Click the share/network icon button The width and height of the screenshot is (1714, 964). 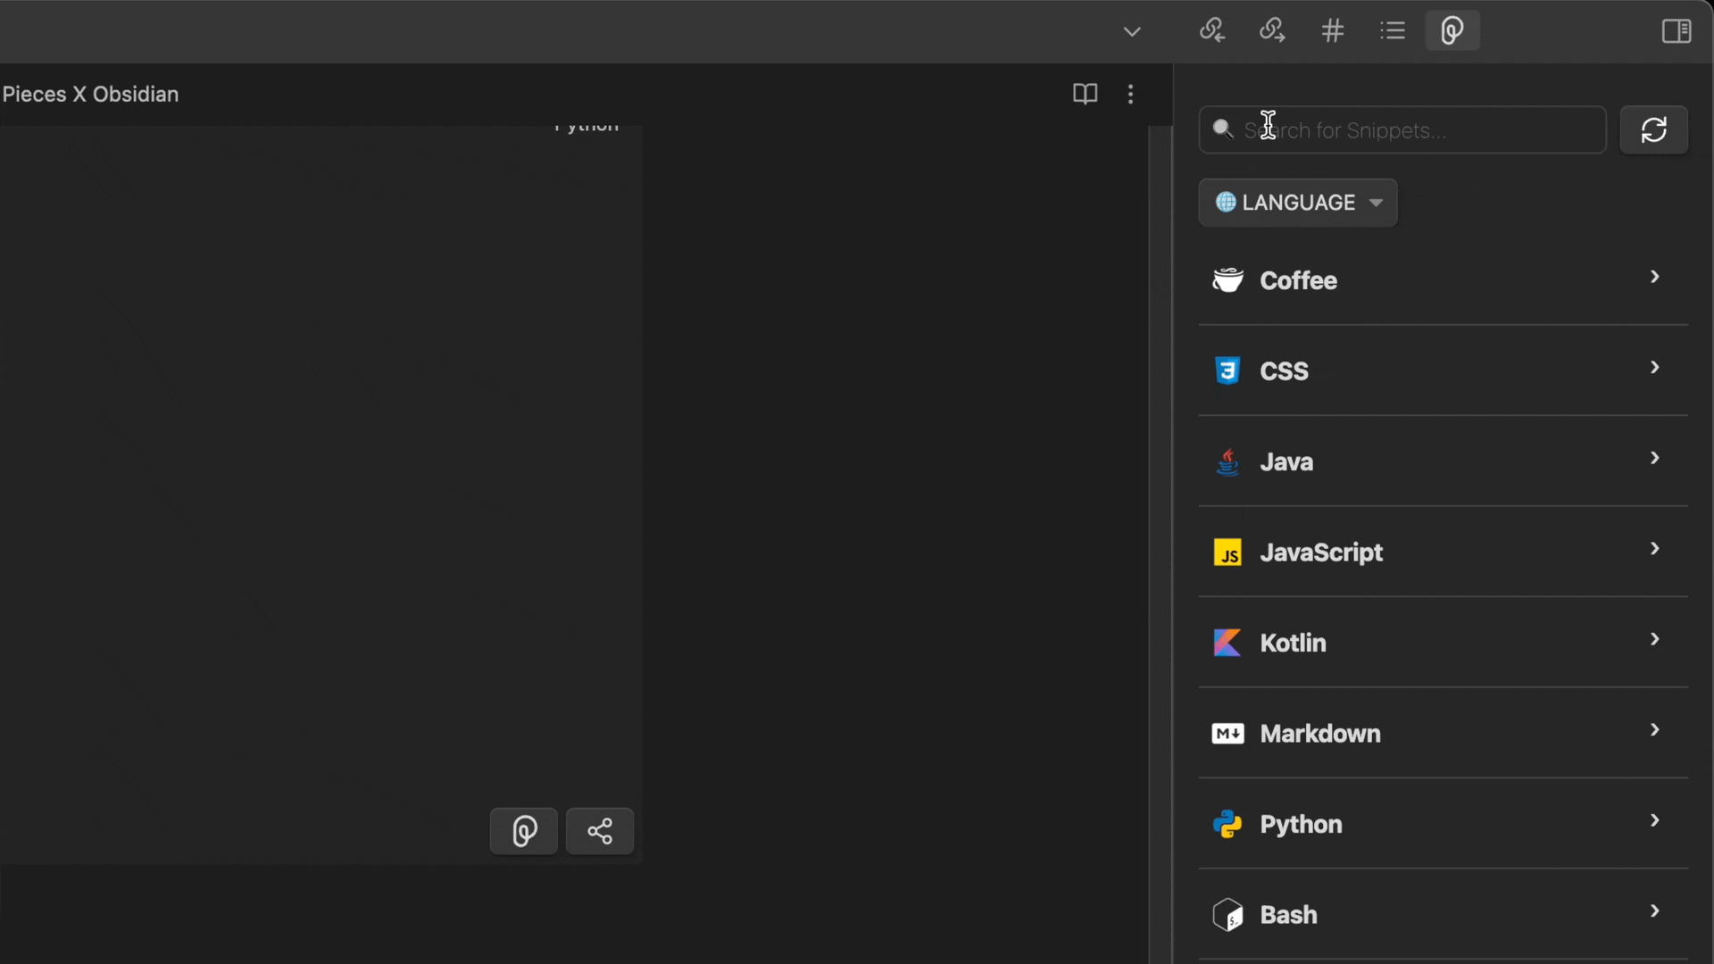pos(601,831)
